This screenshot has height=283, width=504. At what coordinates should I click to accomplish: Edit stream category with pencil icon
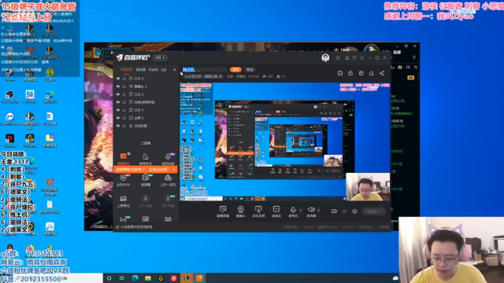[x=220, y=76]
